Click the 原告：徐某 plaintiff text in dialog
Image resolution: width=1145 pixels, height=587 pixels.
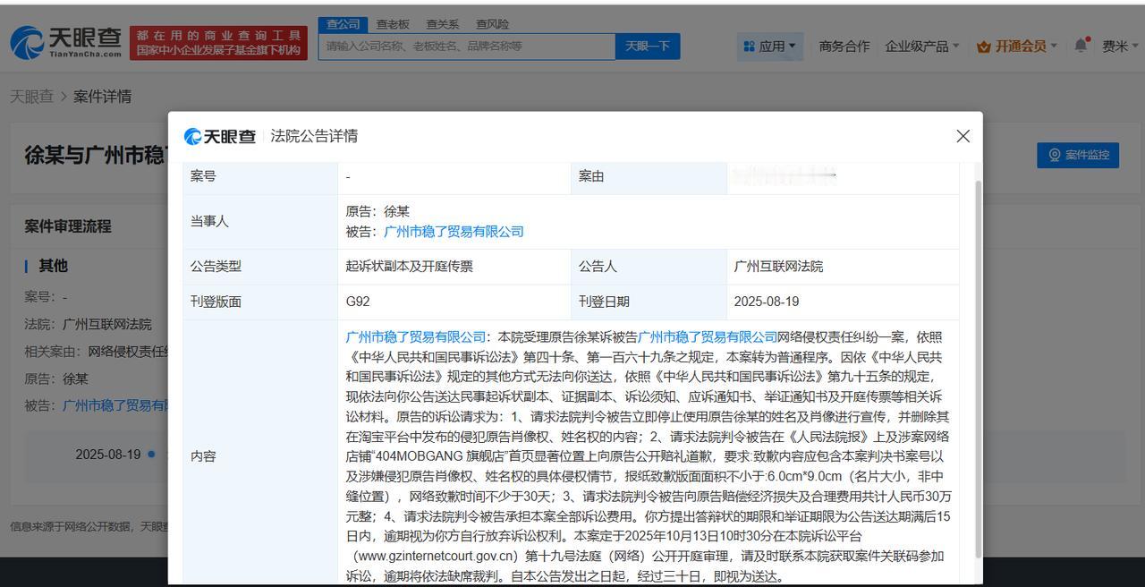[x=377, y=212]
